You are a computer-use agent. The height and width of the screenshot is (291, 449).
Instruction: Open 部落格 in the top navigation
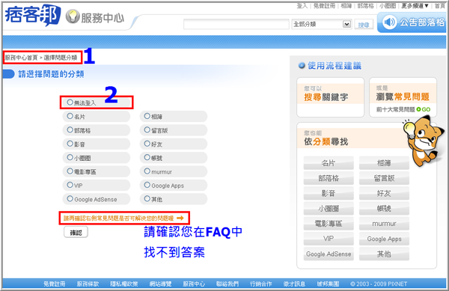point(366,6)
